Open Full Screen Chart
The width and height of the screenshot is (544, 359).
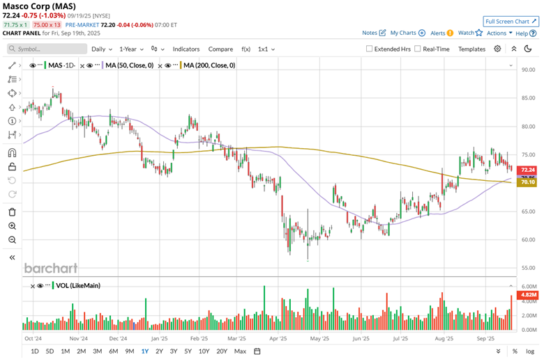(x=511, y=22)
